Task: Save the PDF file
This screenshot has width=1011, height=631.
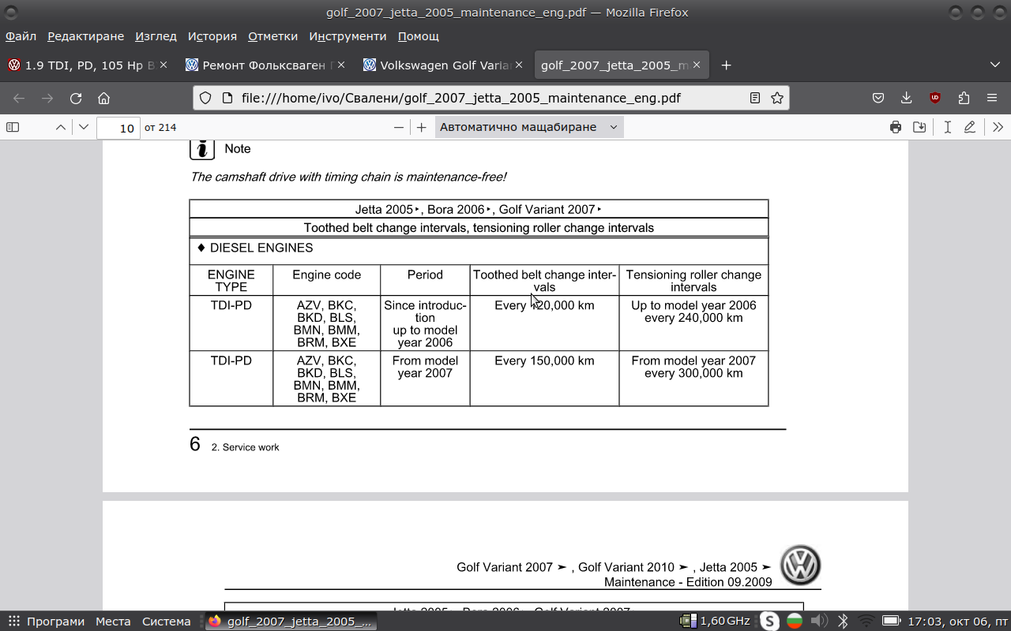Action: point(919,127)
